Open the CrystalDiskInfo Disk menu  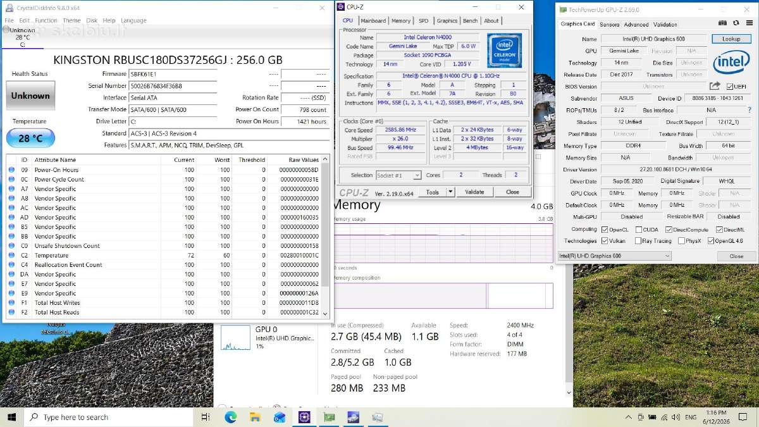pos(92,20)
